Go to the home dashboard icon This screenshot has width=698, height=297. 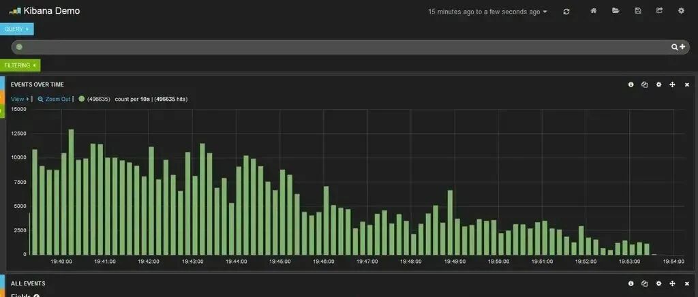tap(593, 11)
